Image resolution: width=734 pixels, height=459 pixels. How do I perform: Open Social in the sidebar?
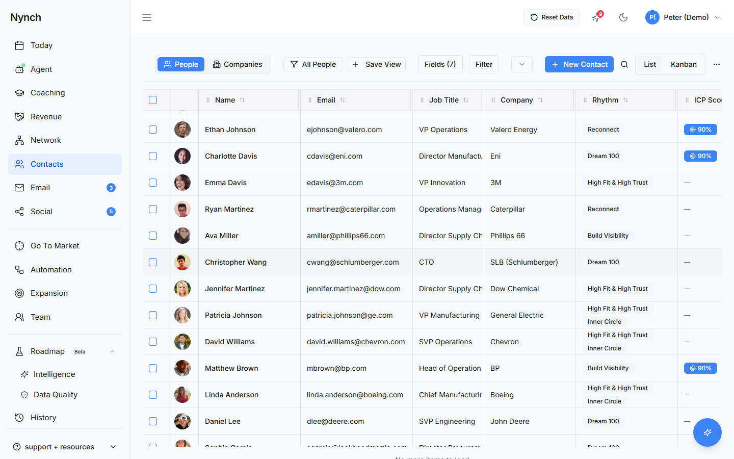pyautogui.click(x=65, y=212)
